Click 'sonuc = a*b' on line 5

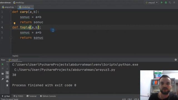tap(31, 32)
